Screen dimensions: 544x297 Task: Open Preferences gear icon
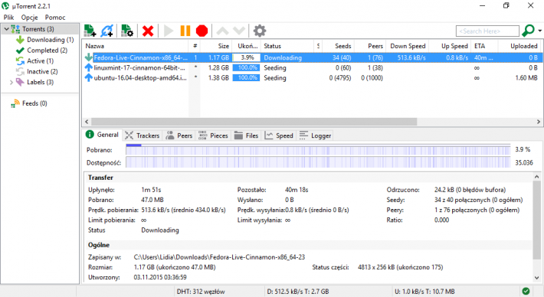[x=260, y=31]
